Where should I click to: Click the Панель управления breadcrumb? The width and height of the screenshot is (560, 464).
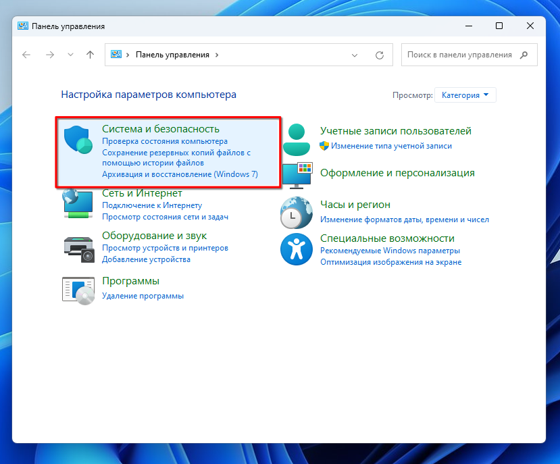pos(172,55)
